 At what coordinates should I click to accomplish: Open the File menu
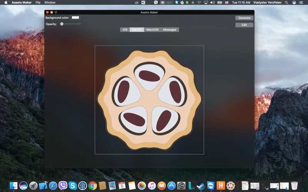pos(38,2)
